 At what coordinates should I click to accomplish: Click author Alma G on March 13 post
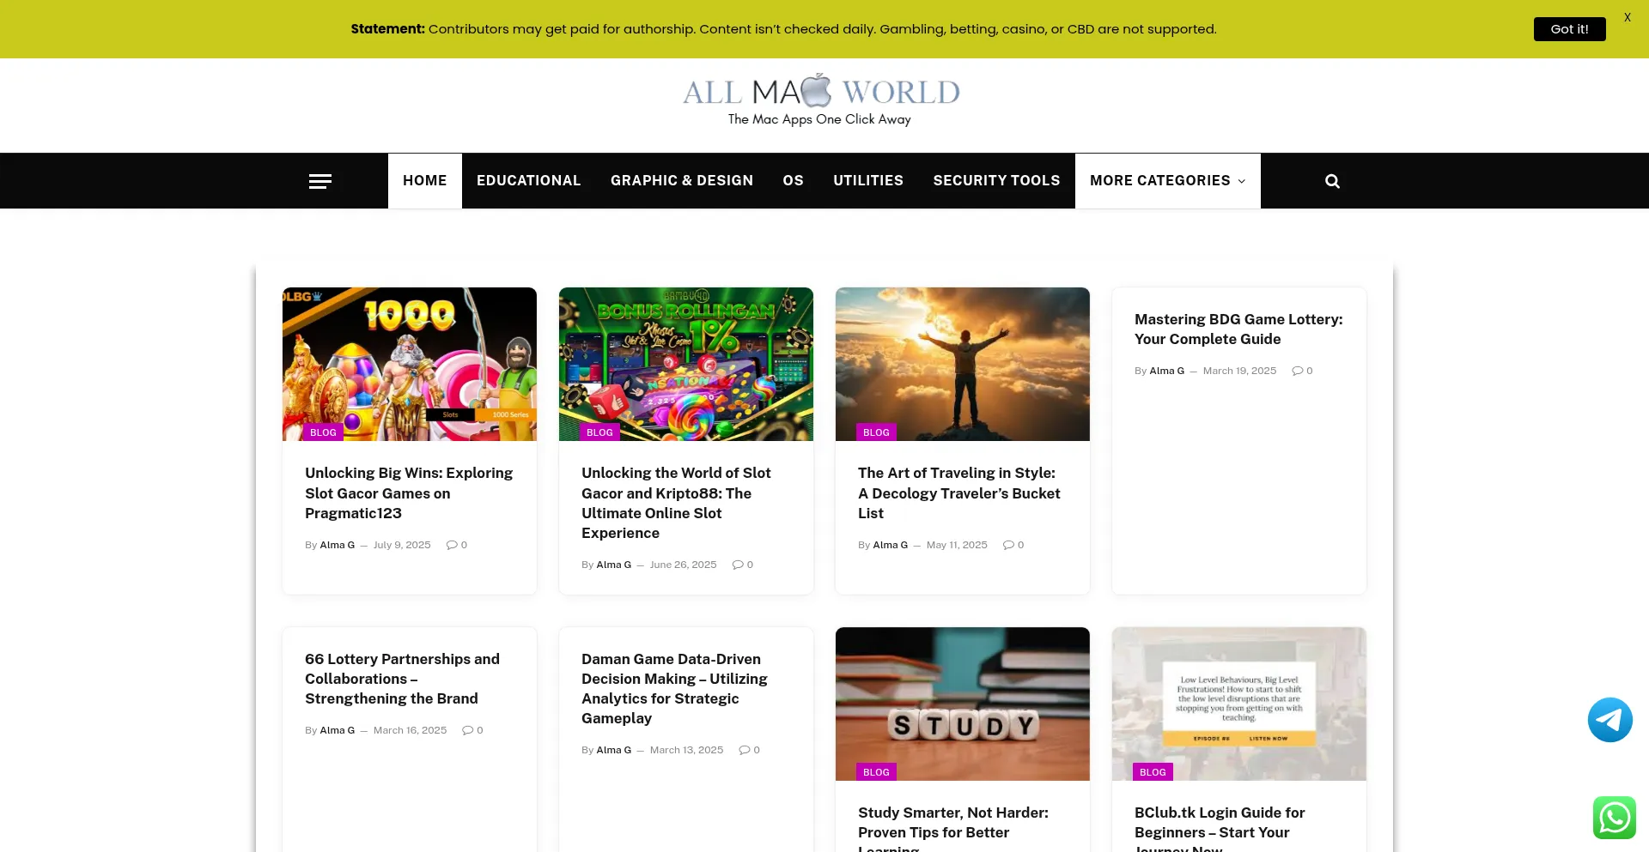click(614, 750)
